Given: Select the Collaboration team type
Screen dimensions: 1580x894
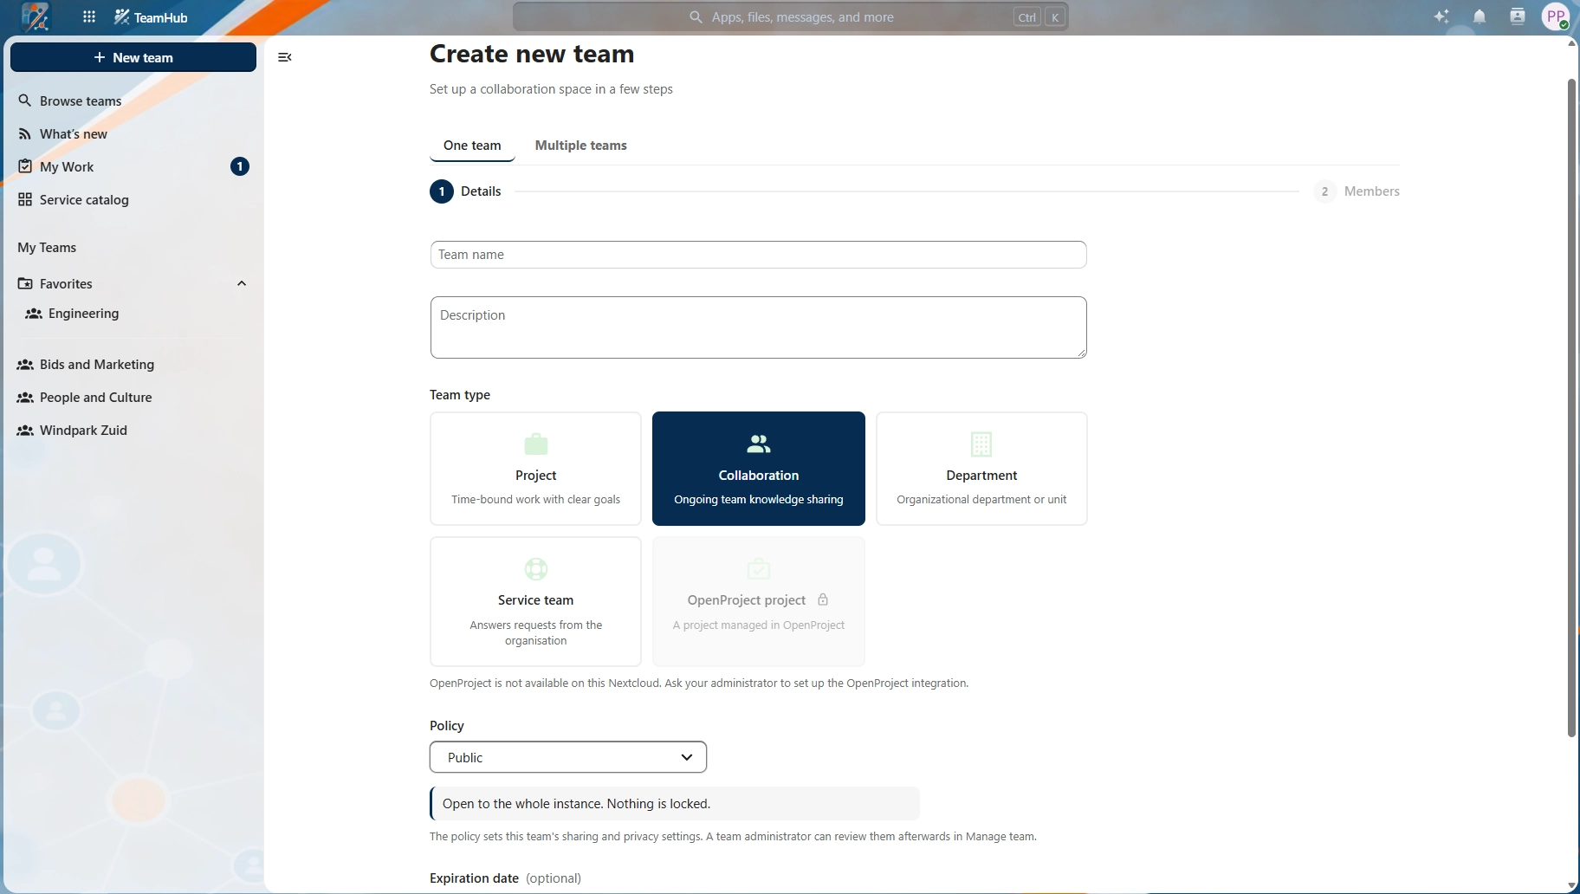Looking at the screenshot, I should [x=758, y=469].
